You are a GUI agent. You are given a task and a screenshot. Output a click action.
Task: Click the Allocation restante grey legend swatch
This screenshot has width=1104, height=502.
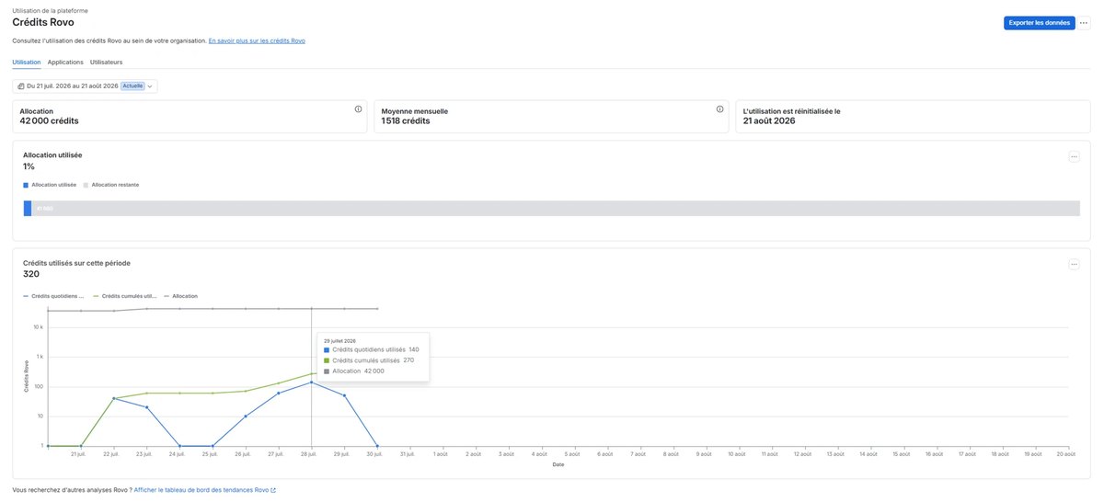click(86, 185)
